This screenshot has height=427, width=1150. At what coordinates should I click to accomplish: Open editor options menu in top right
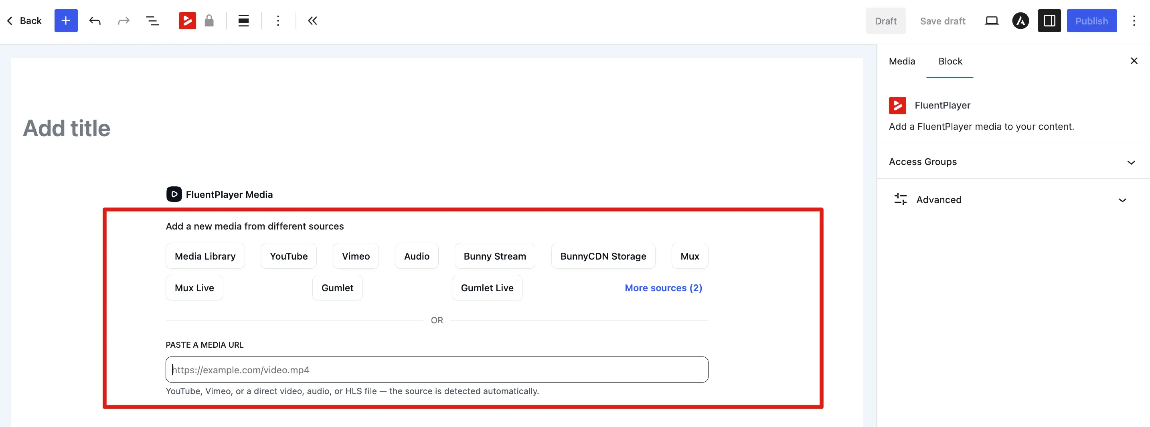pyautogui.click(x=1134, y=20)
